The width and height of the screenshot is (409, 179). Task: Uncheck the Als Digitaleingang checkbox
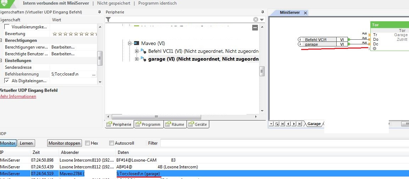pos(7,81)
